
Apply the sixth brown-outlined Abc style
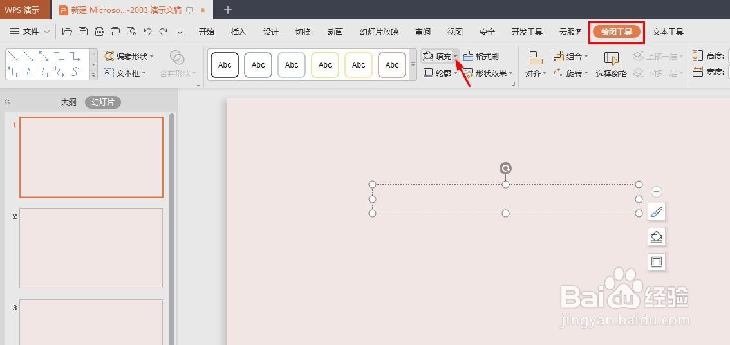coord(392,65)
